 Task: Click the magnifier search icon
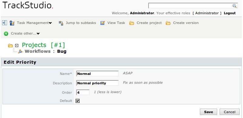[x=235, y=6]
